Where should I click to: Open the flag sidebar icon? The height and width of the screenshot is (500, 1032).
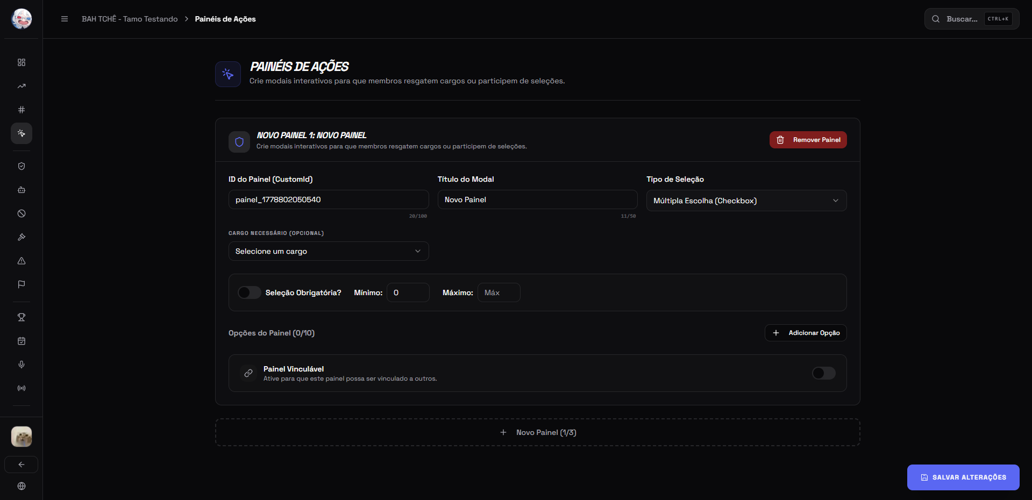(22, 284)
